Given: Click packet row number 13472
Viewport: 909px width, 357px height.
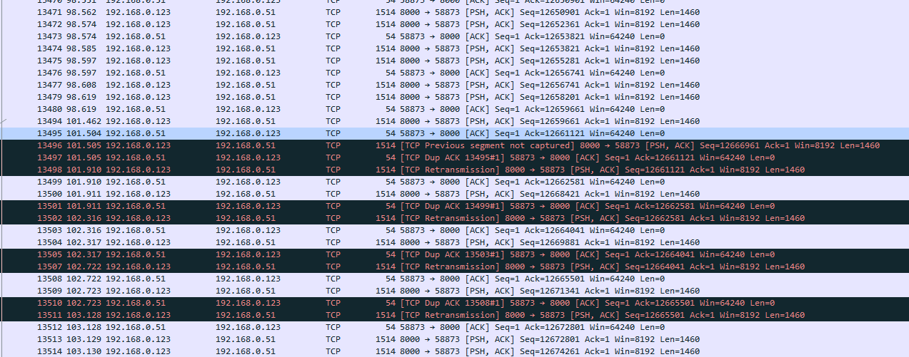Looking at the screenshot, I should (x=457, y=24).
